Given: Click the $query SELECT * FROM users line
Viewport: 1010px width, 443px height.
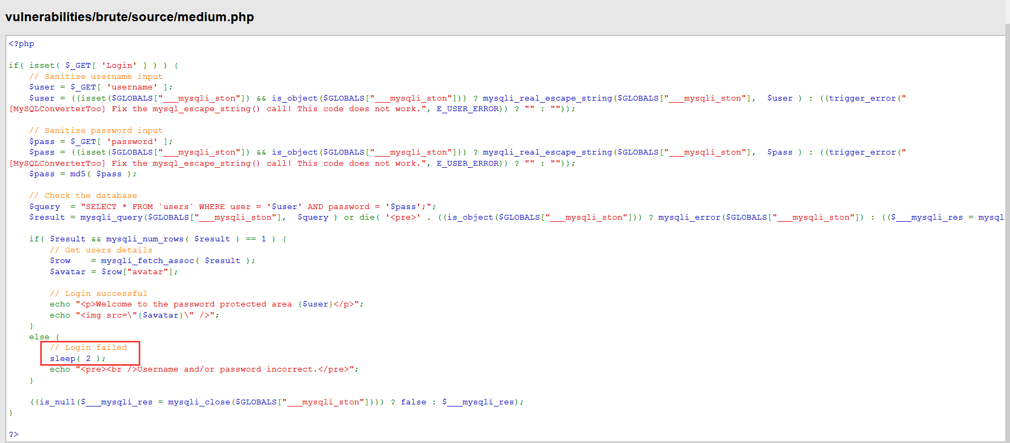Looking at the screenshot, I should [233, 207].
